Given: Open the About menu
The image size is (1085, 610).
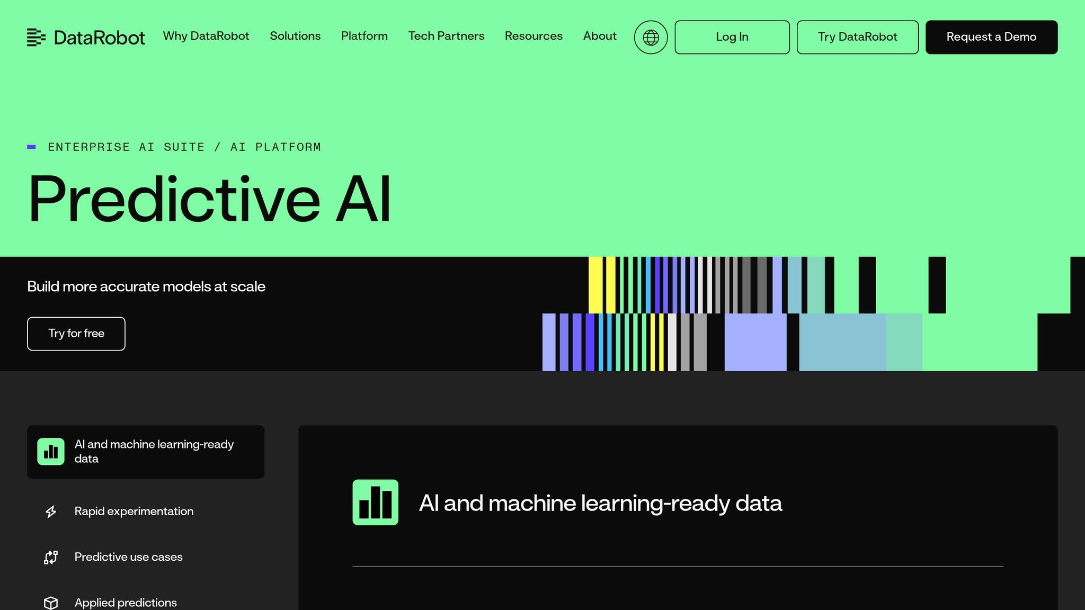Looking at the screenshot, I should pyautogui.click(x=600, y=36).
